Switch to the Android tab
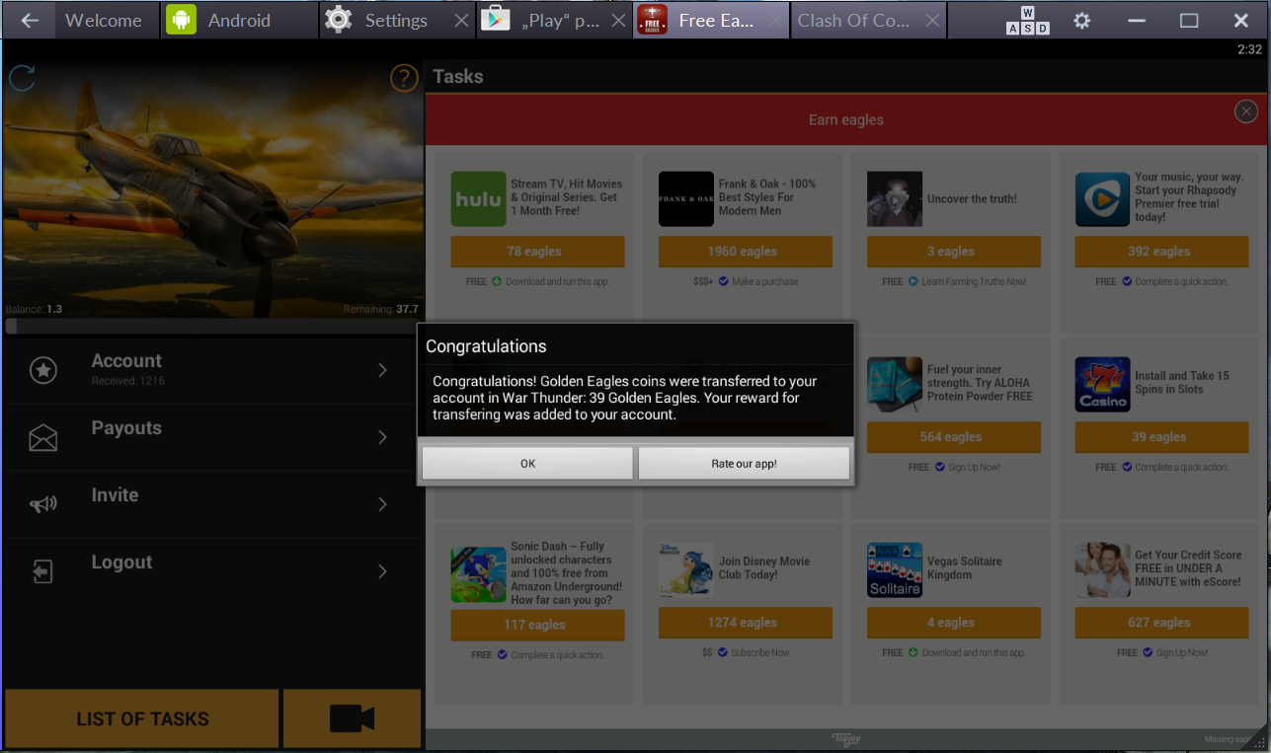The width and height of the screenshot is (1271, 753). (239, 21)
